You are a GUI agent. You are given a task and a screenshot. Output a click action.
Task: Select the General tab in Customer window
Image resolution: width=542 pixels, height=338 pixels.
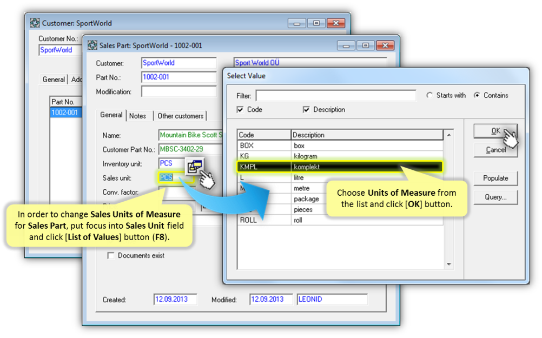tap(54, 79)
